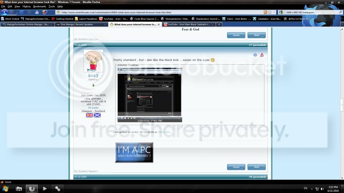Expand My System Specs above post #7
Viewport: 344px width, 193px height.
(x=86, y=39)
